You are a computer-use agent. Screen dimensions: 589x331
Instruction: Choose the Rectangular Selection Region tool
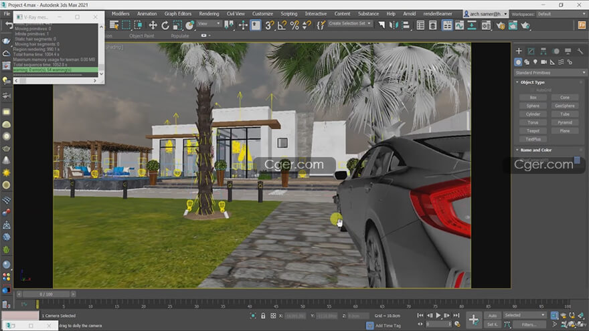click(x=127, y=25)
